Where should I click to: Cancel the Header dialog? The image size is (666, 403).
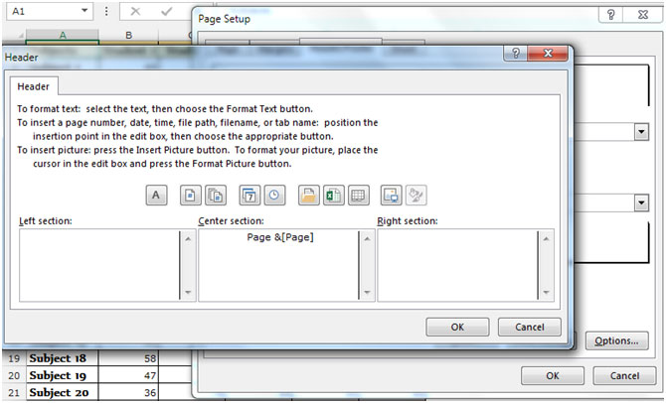pos(529,327)
